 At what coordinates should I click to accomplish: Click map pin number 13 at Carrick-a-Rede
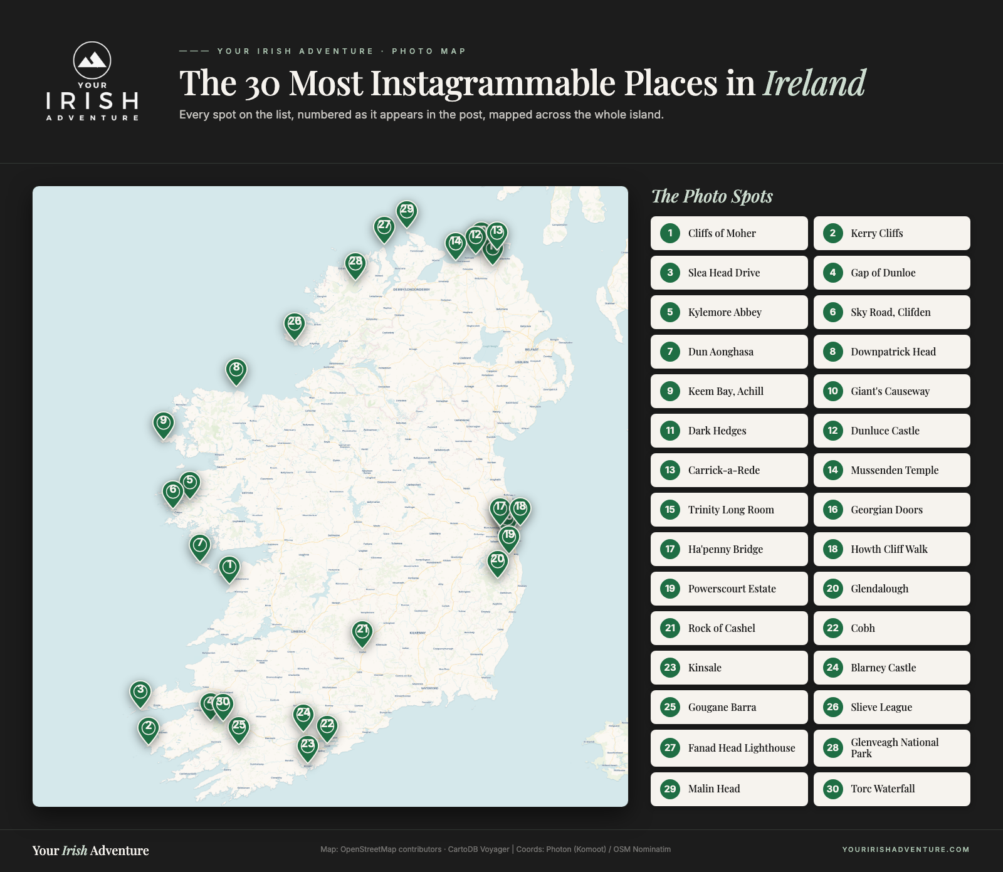tap(497, 234)
